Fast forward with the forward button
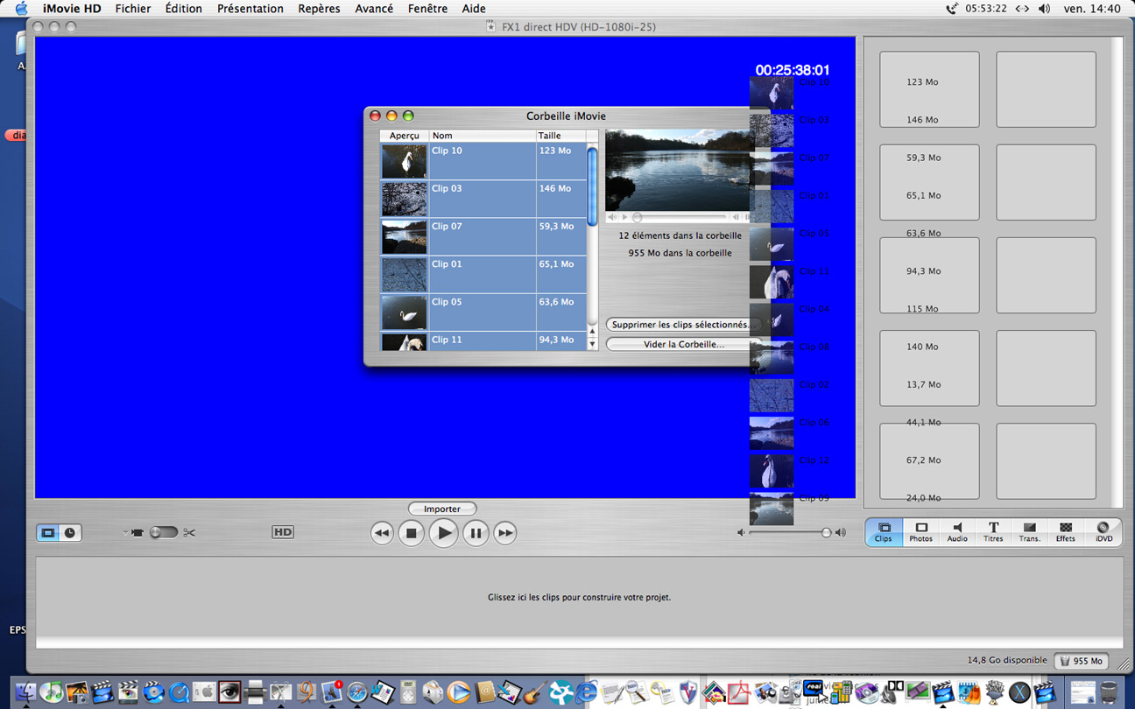Viewport: 1135px width, 709px height. coord(505,532)
